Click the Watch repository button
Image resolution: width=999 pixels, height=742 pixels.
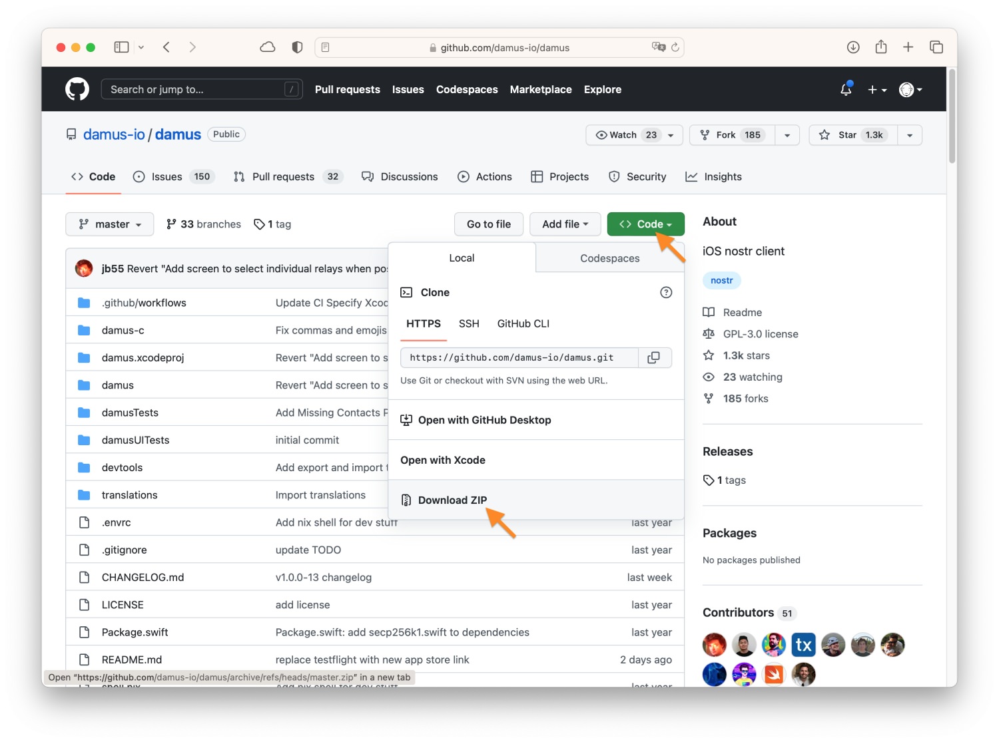626,135
